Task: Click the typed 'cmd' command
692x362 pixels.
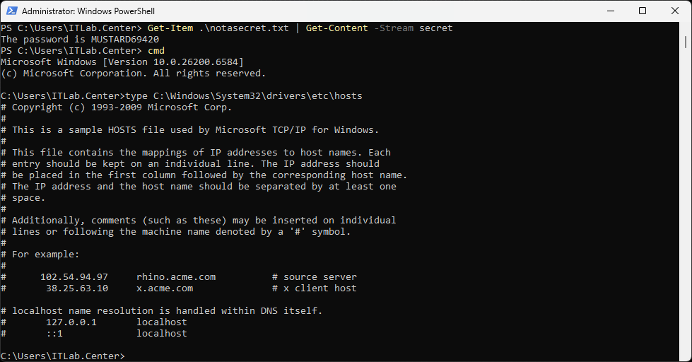Action: pyautogui.click(x=156, y=51)
